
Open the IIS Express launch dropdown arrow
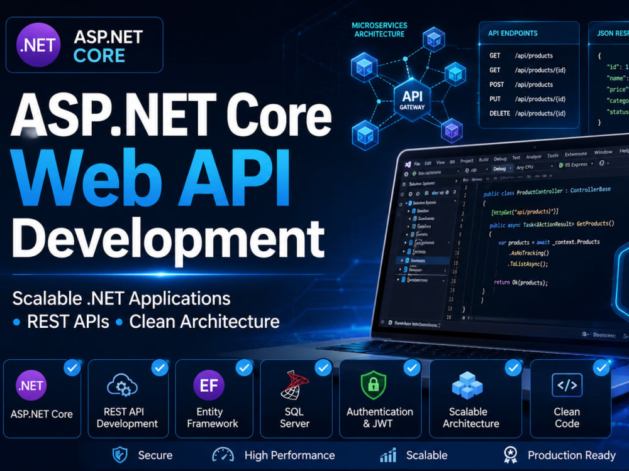(x=592, y=163)
